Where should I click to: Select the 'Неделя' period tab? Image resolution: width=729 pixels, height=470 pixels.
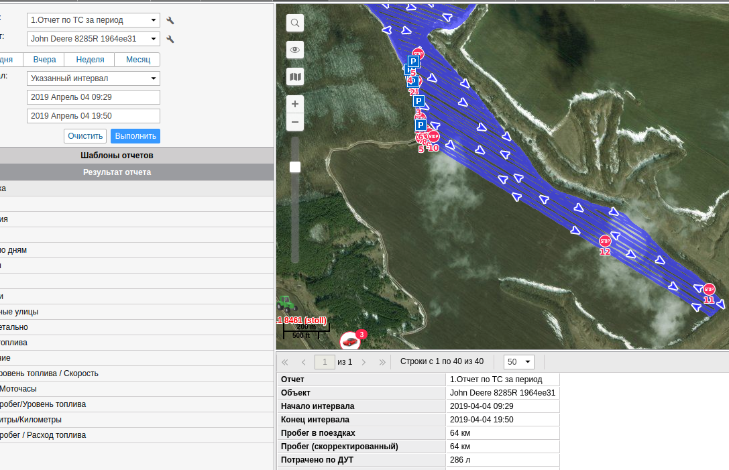pyautogui.click(x=90, y=60)
